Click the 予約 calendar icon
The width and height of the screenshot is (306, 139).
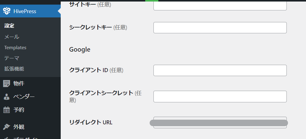[7, 110]
